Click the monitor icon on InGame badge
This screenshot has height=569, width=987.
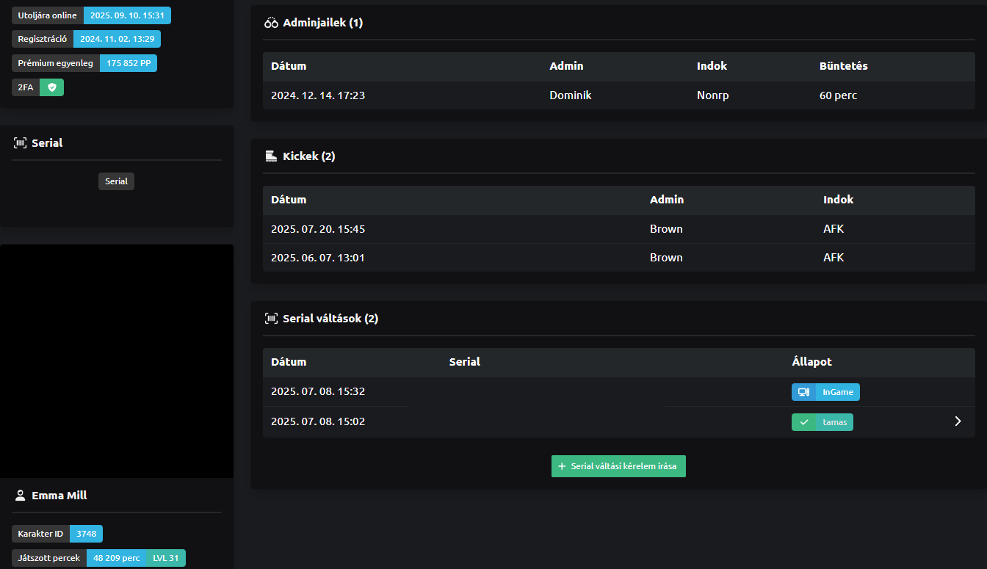[x=803, y=392]
